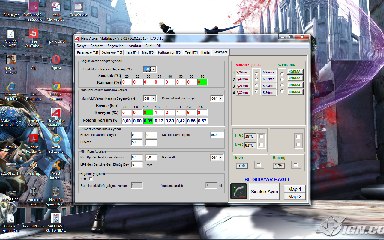This screenshot has height=240, width=384.
Task: Click NORMAL button for injector 4
Action: pos(295,92)
